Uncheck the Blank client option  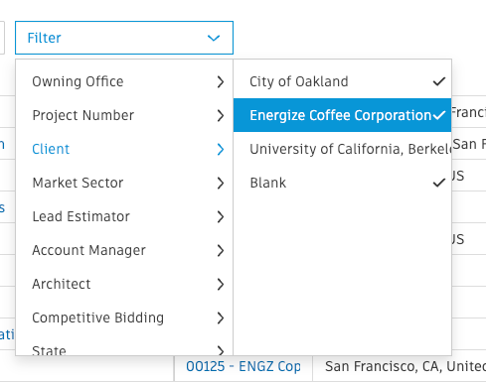pos(342,183)
